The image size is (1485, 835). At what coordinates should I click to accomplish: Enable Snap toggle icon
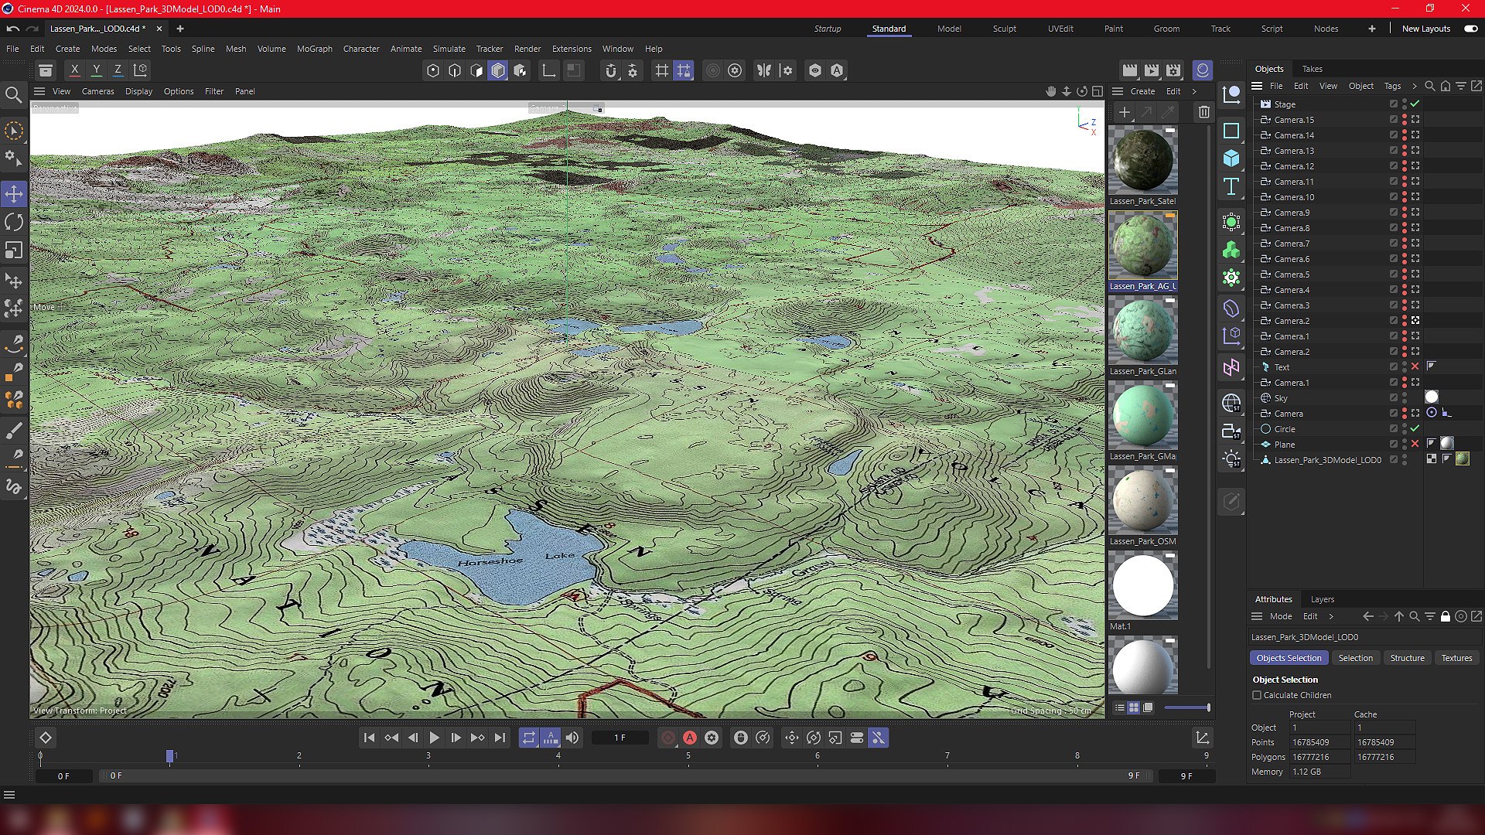611,70
